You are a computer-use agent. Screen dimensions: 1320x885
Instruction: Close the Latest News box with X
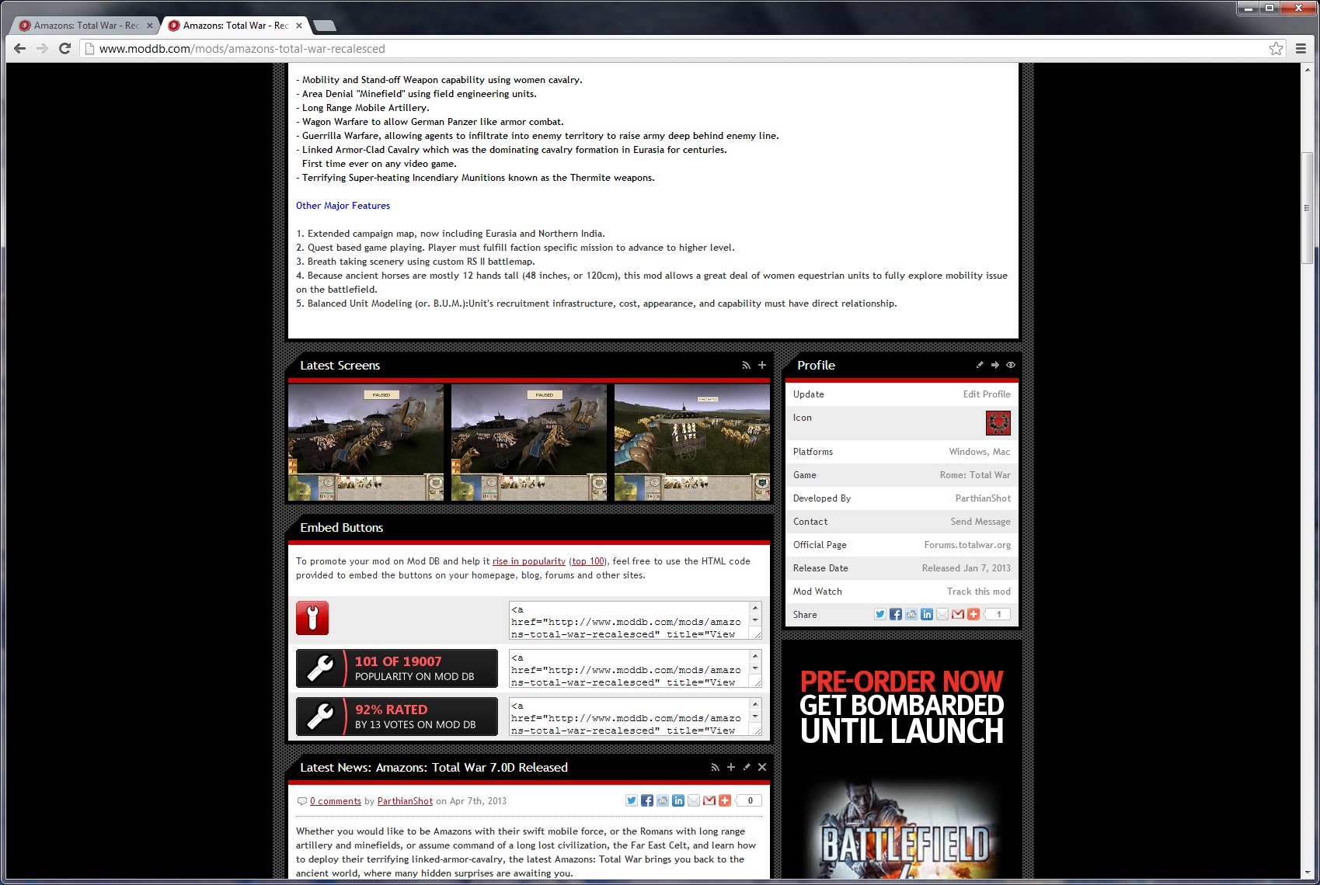pos(762,767)
